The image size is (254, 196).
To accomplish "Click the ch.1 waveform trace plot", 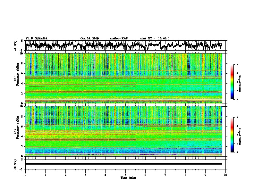I will 124,45.
